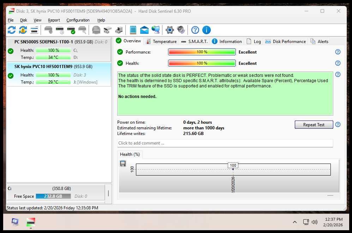Click the help icon beside Performance rating
This screenshot has height=233, width=352.
coord(338,52)
